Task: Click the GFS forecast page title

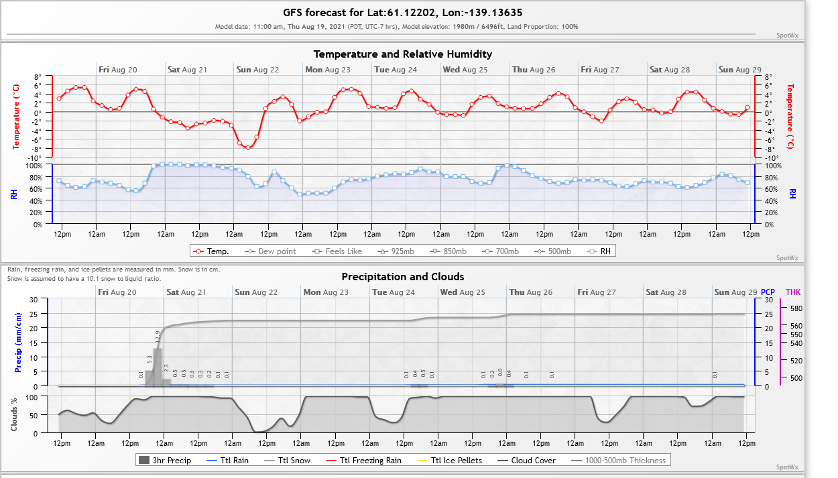Action: [x=403, y=13]
